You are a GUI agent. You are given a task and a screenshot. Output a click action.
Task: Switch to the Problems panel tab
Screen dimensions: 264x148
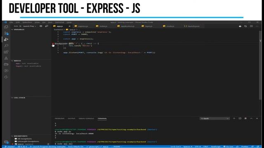59,118
